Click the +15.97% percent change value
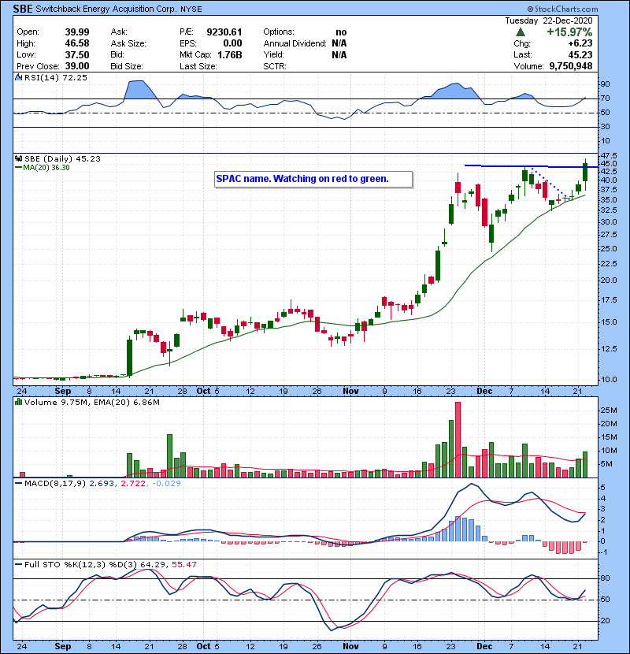Screen dimensions: 630x654 pyautogui.click(x=569, y=32)
